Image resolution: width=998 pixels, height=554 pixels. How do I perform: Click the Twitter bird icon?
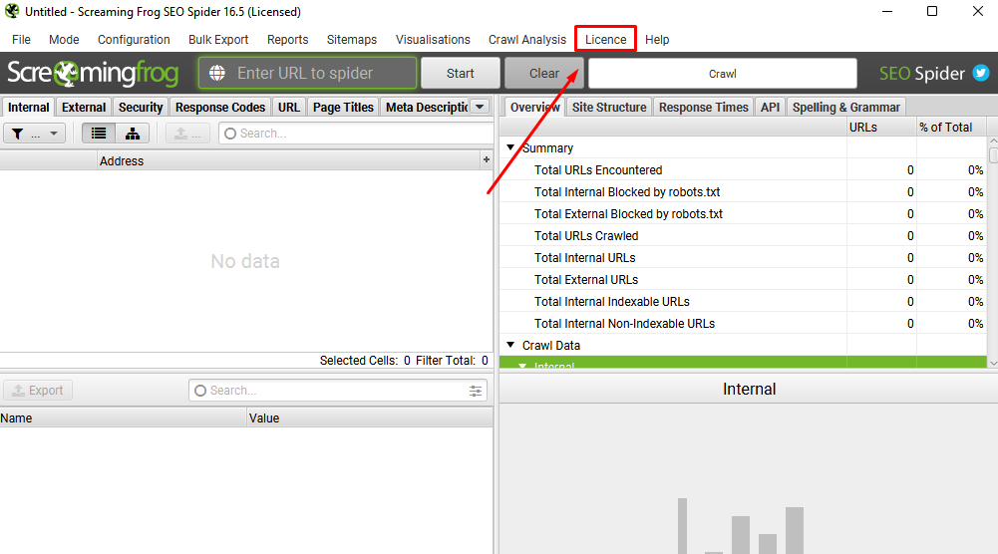[981, 73]
